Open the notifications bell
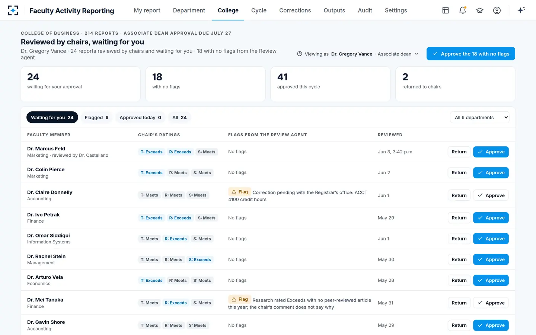This screenshot has height=335, width=536. point(463,10)
